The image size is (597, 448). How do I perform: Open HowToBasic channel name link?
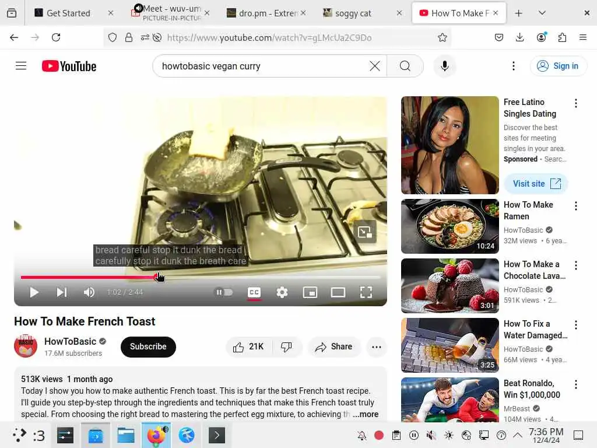[70, 341]
